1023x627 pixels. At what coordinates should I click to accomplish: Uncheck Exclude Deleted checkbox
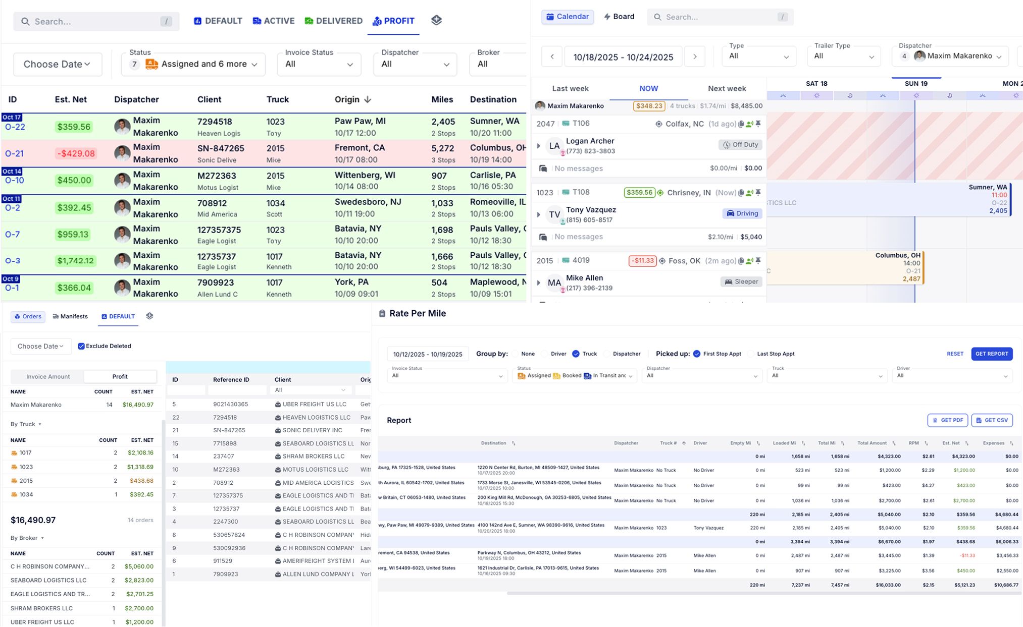point(81,346)
